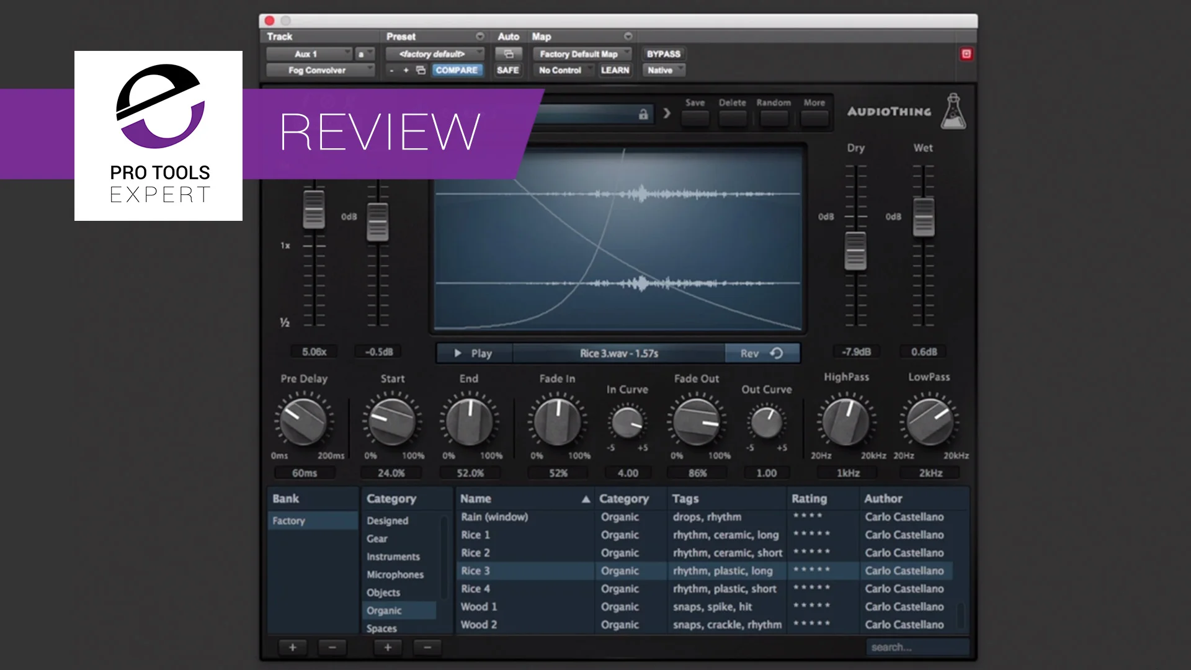Enable SAFE automation mode
This screenshot has height=670, width=1191.
click(x=507, y=70)
